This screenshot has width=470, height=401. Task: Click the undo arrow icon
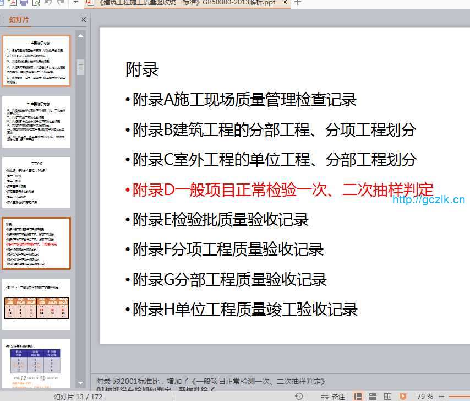click(x=48, y=3)
